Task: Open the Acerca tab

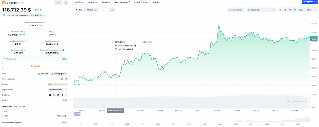Action: tap(156, 2)
